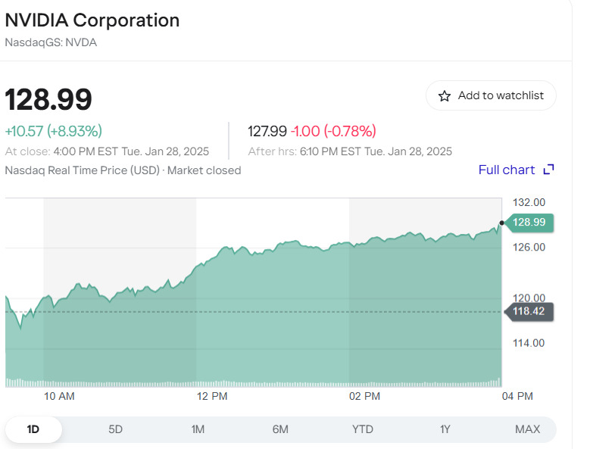Screen dimensions: 593x449
Task: Select the YTD range tab
Action: point(363,429)
